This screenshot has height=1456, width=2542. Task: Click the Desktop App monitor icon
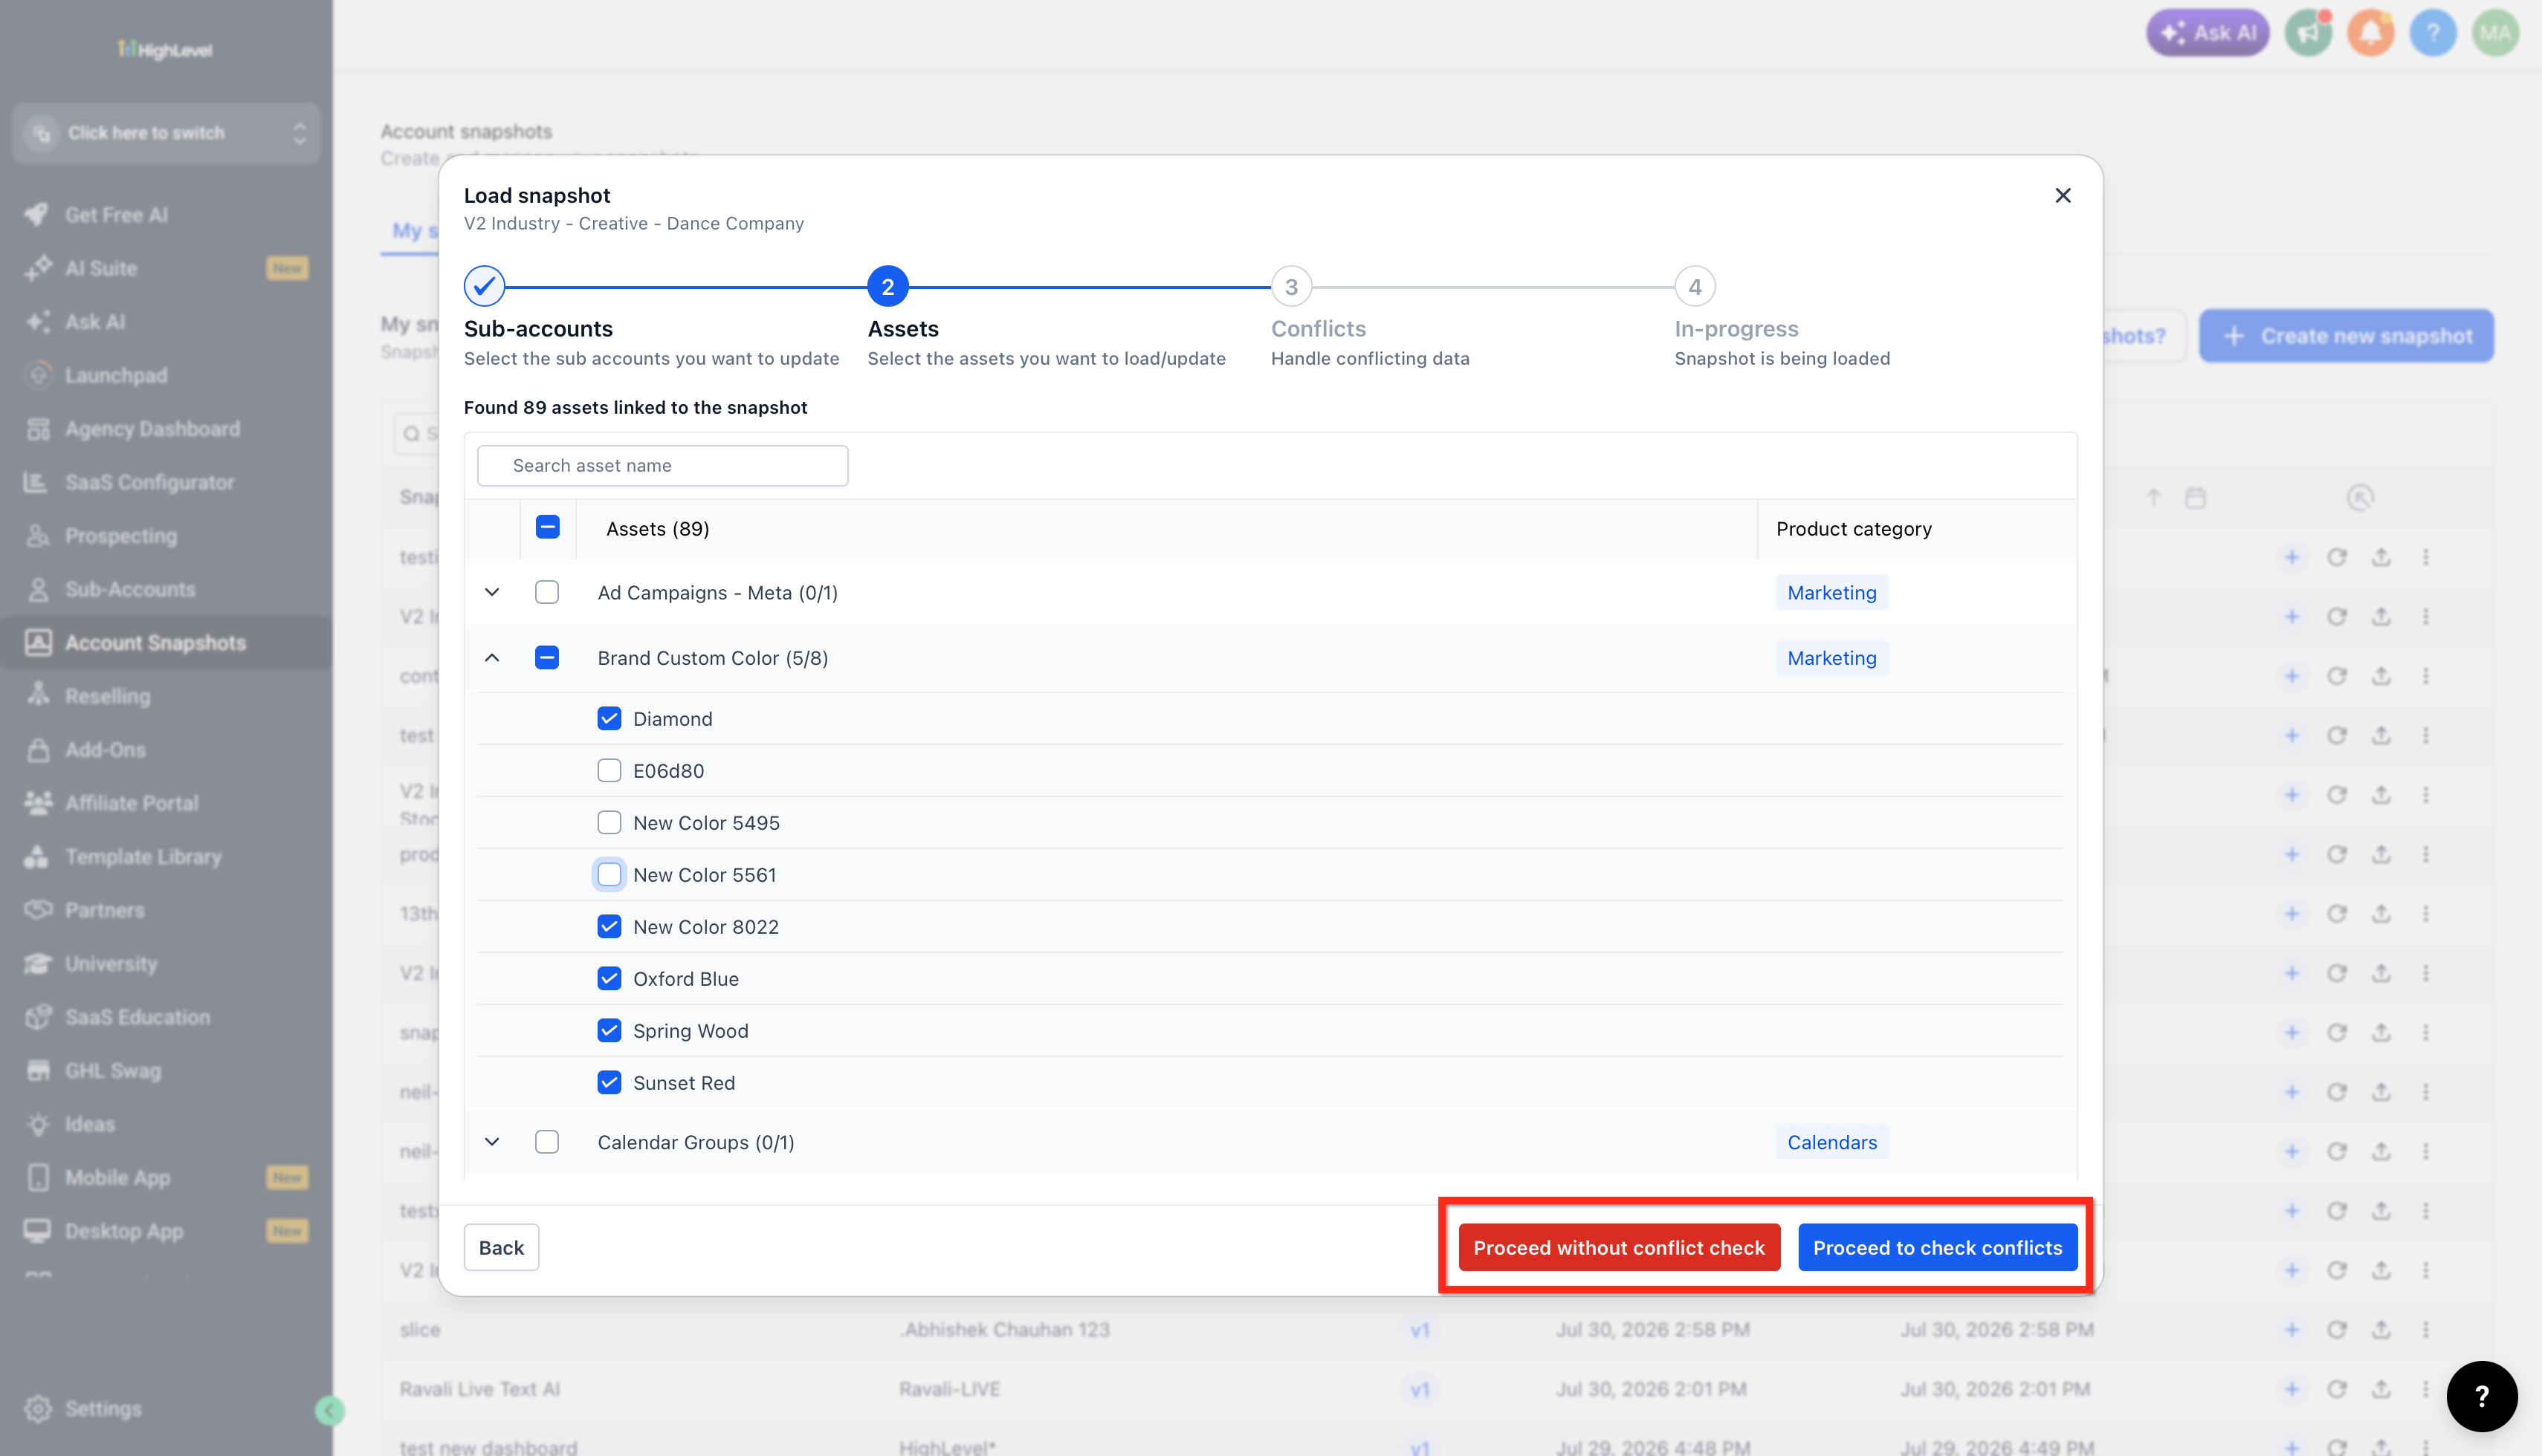click(38, 1231)
